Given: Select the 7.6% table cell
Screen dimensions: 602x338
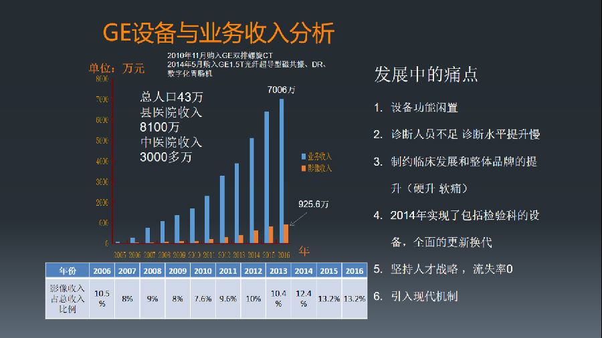Looking at the screenshot, I should coord(202,299).
